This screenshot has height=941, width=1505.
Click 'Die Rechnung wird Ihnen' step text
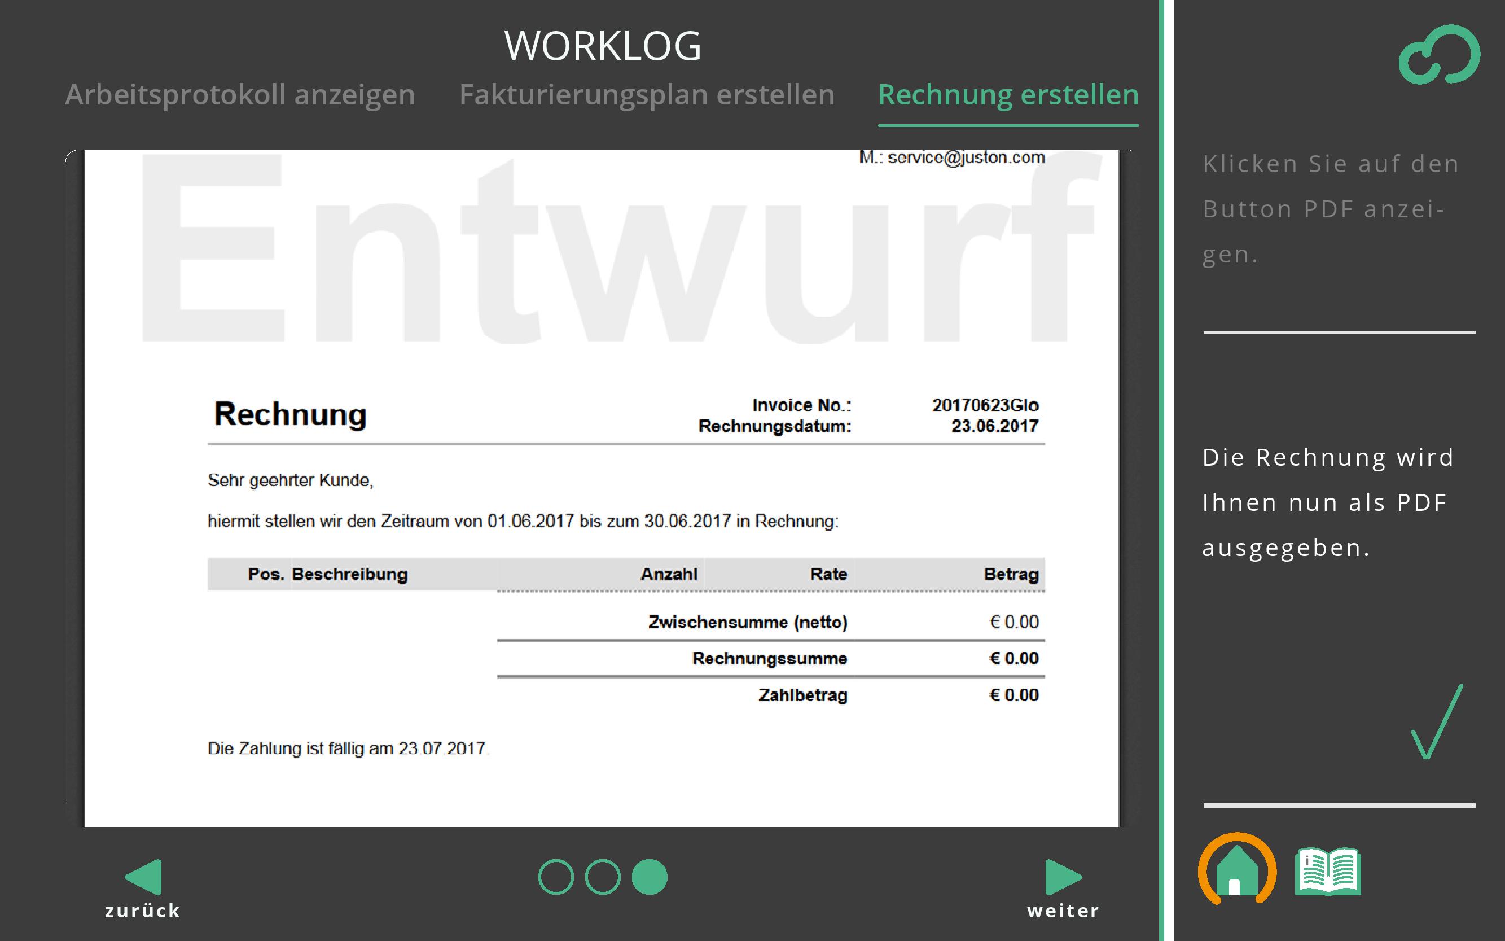coord(1328,502)
